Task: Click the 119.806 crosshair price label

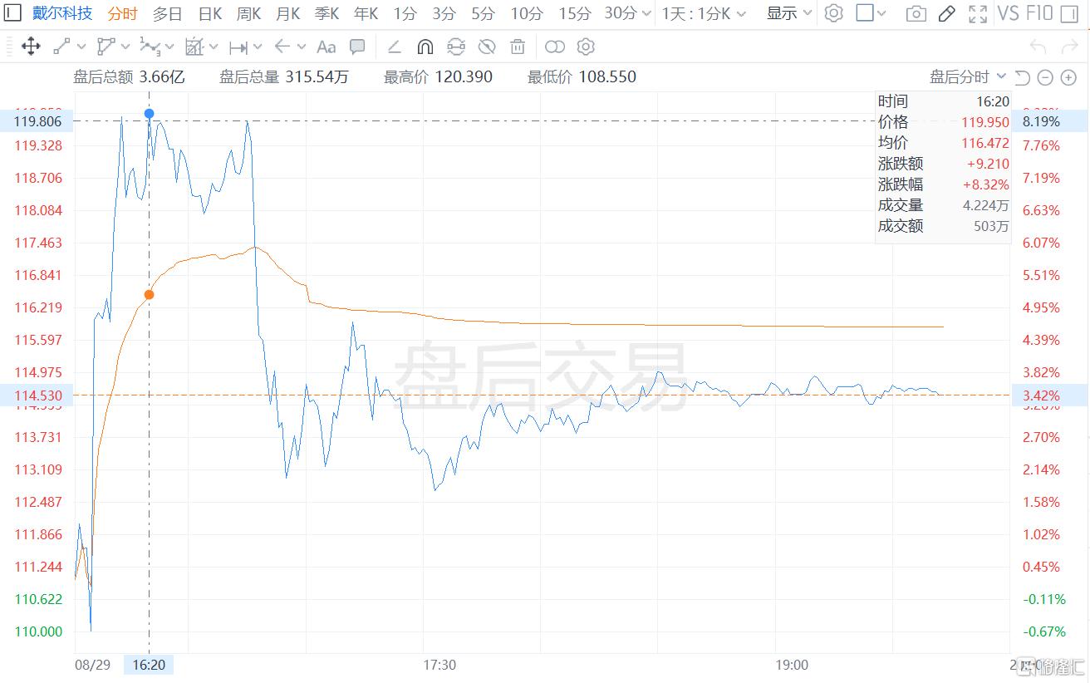Action: point(37,120)
